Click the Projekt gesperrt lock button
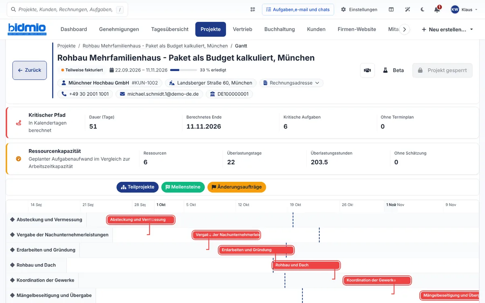The height and width of the screenshot is (303, 485). pos(442,70)
